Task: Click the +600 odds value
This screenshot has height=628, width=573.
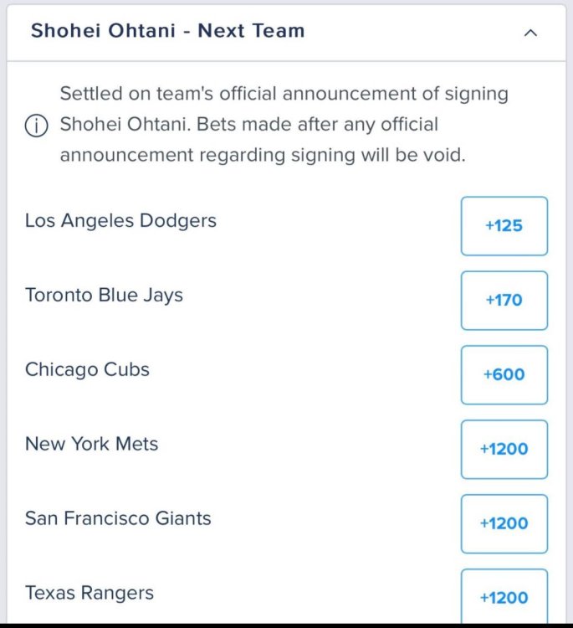Action: [504, 375]
